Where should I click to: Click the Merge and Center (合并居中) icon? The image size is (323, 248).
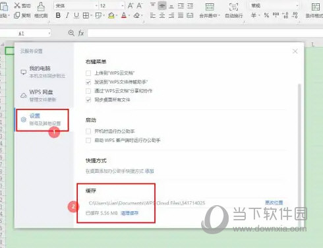pyautogui.click(x=210, y=7)
